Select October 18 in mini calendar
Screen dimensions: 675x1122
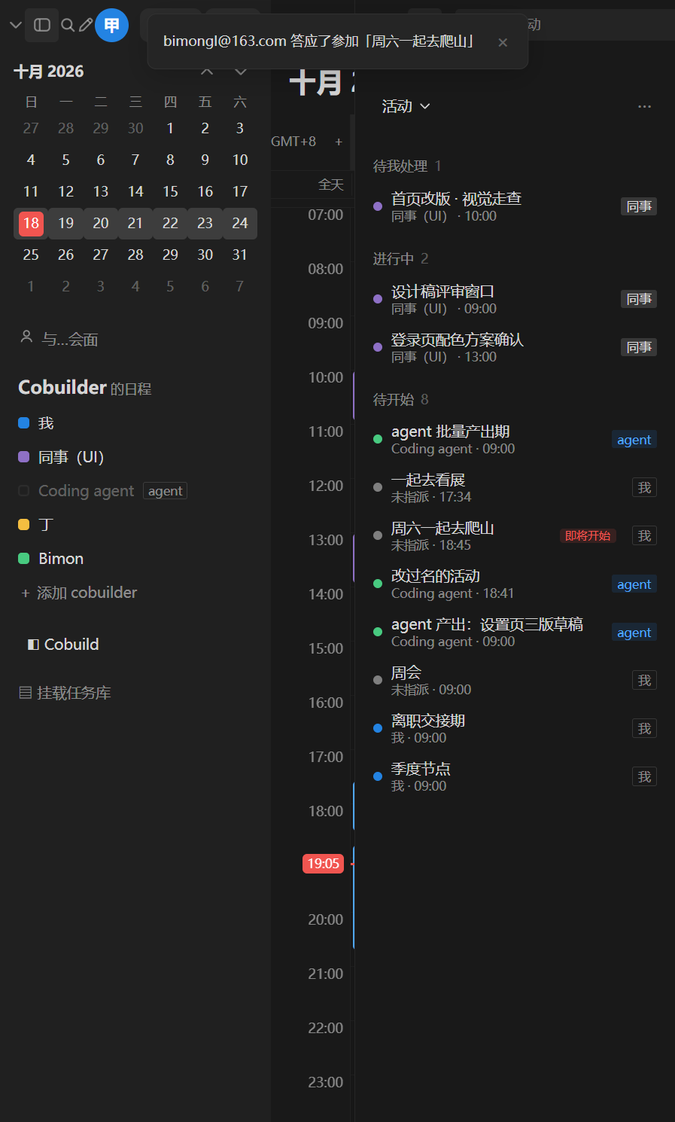31,223
